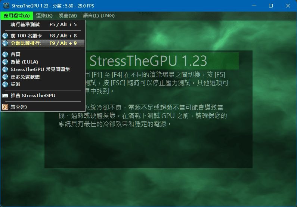This screenshot has width=297, height=207.
Task: Click the globe icon next to 授權 (EULA)
Action: [x=5, y=62]
